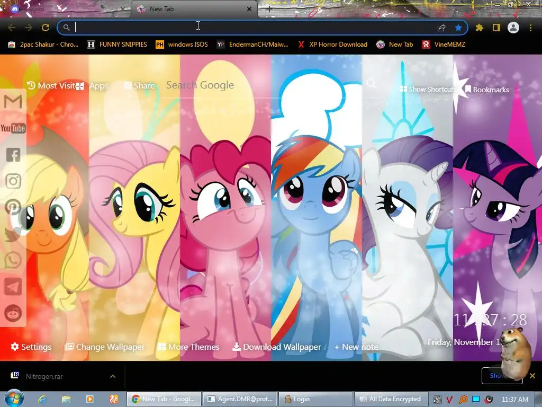The width and height of the screenshot is (542, 407).
Task: Open the XP Horror Download bookmark
Action: [332, 45]
